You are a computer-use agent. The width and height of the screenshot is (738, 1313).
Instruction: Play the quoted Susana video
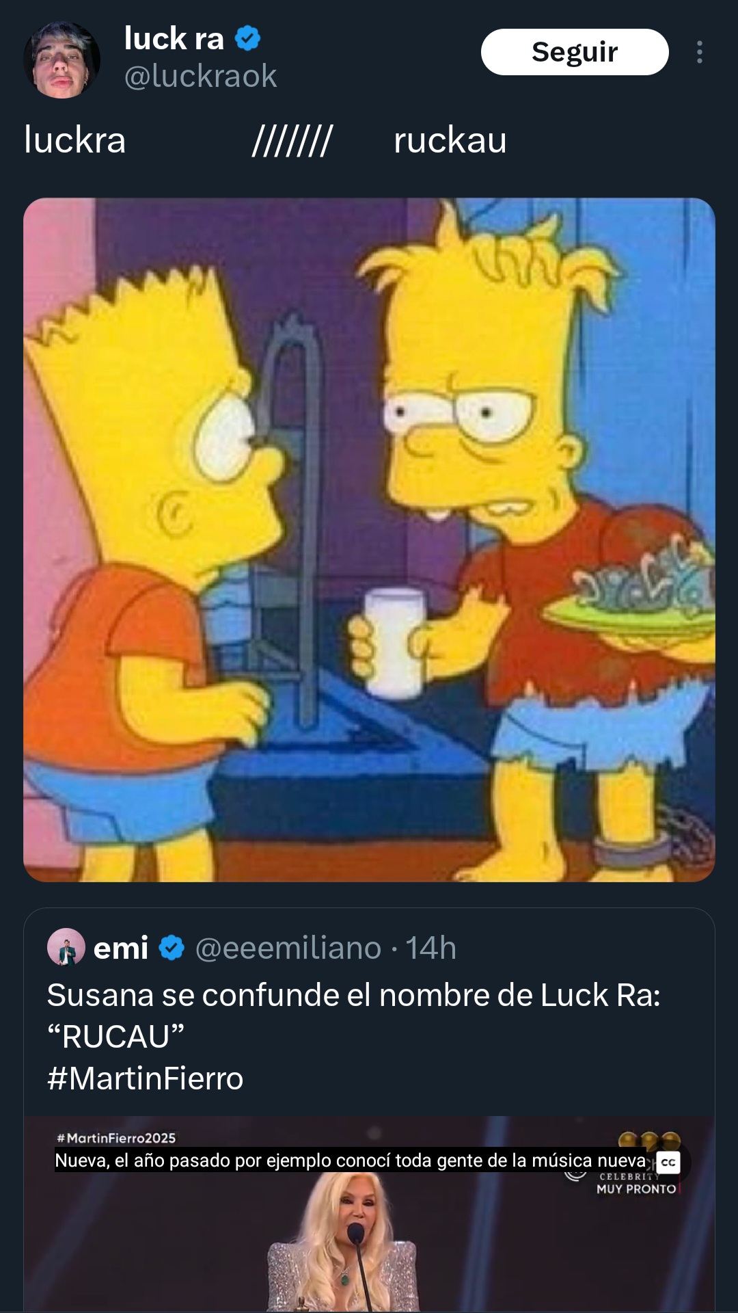(x=369, y=1215)
